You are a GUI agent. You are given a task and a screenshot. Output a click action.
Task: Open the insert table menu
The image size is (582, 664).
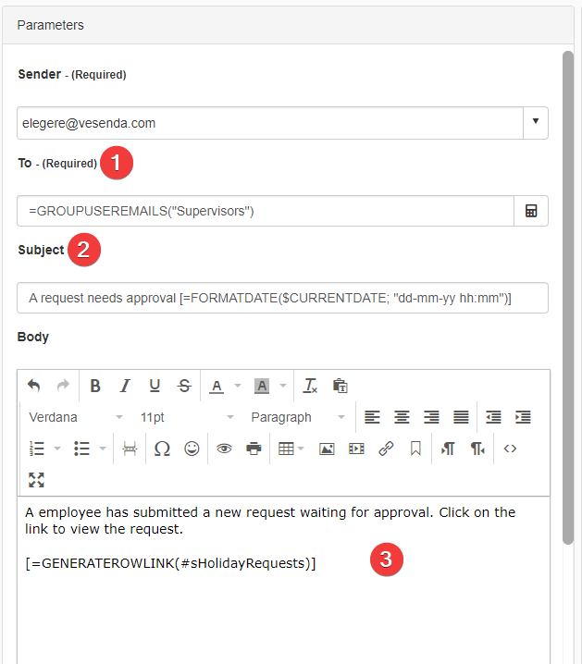pos(291,449)
